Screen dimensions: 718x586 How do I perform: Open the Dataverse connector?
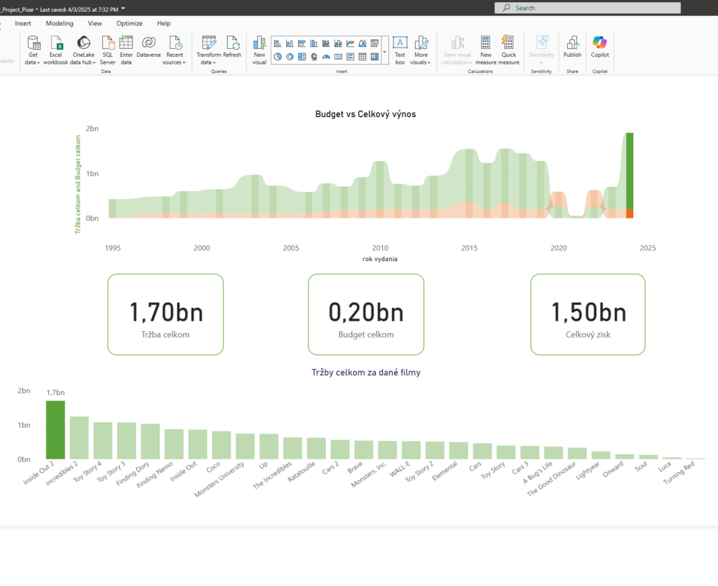point(149,47)
